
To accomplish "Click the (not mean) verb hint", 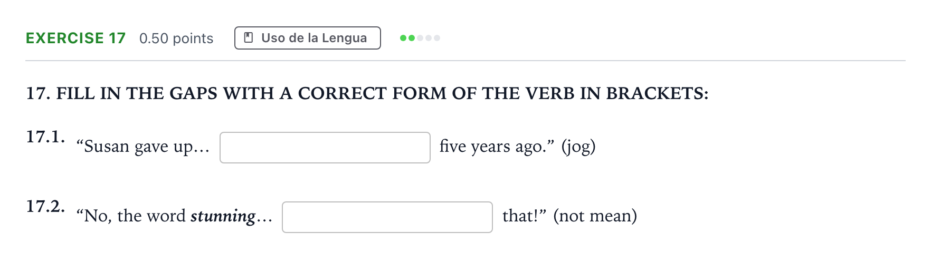I will (x=595, y=216).
